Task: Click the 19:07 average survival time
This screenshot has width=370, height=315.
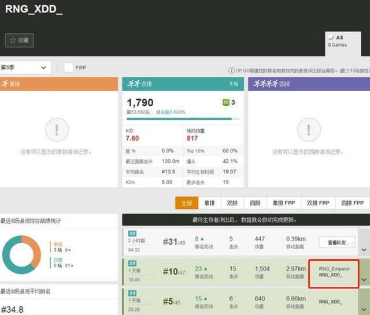Action: pos(230,171)
